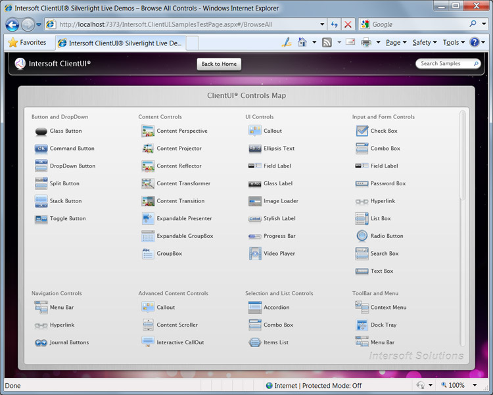The height and width of the screenshot is (395, 493).
Task: Open the Field Label link in UI Controls
Action: (x=277, y=166)
